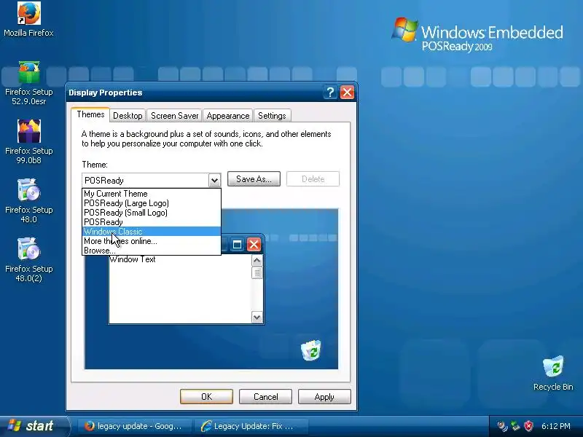This screenshot has height=437, width=583.
Task: Open the Mozilla Firefox desktop shortcut
Action: [x=28, y=20]
